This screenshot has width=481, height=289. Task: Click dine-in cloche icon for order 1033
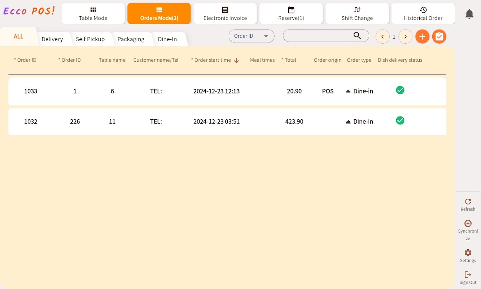pyautogui.click(x=348, y=91)
